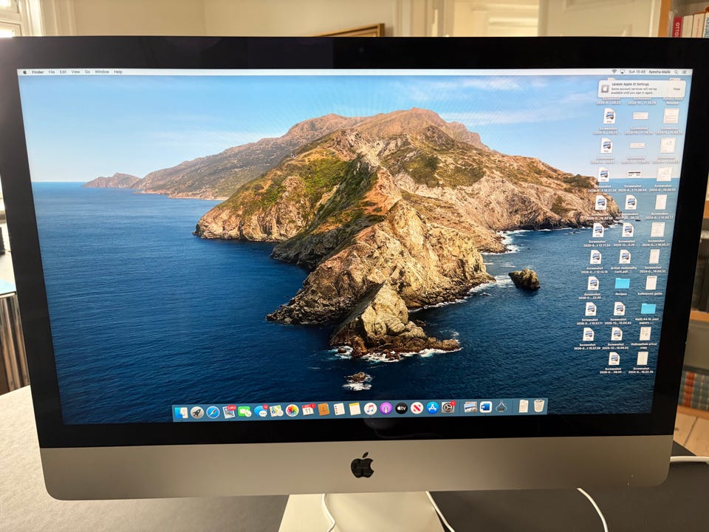Open Spotlight search in the menu bar
Image resolution: width=709 pixels, height=532 pixels.
[x=676, y=72]
